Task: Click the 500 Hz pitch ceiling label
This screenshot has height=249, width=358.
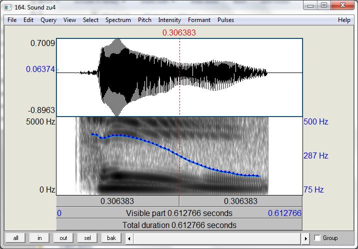Action: coord(316,121)
